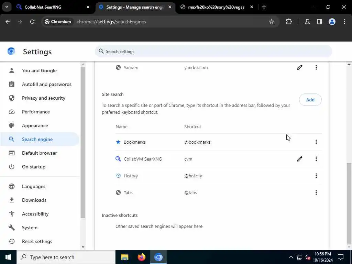Click the browser forward arrow
Image resolution: width=352 pixels, height=264 pixels.
pos(20,22)
